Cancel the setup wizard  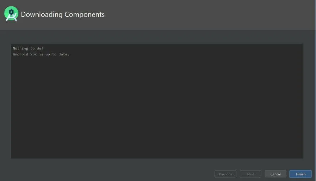[x=275, y=174]
